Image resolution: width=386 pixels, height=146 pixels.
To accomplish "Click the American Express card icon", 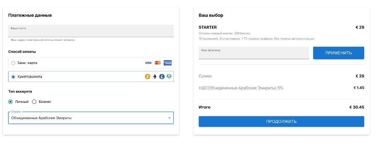I will (167, 63).
